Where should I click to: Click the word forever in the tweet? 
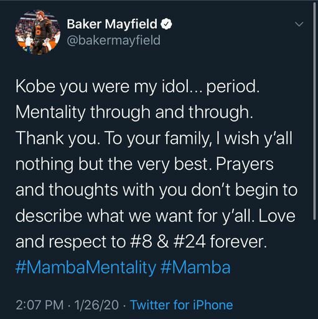pyautogui.click(x=238, y=242)
